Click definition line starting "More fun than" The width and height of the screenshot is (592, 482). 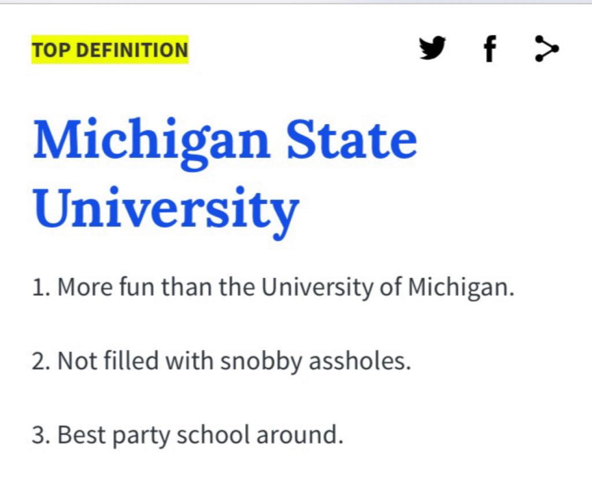coord(273,288)
